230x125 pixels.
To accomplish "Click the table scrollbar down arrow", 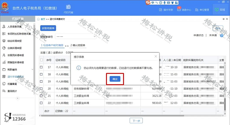I will (225, 114).
